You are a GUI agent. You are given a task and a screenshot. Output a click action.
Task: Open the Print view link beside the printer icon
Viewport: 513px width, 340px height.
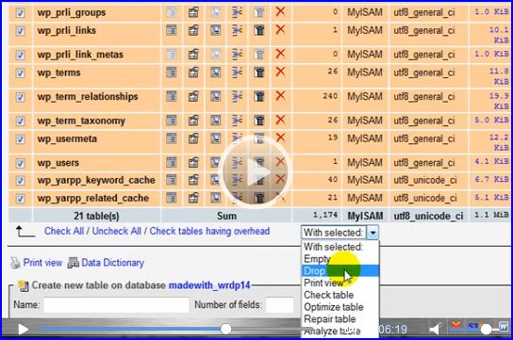pyautogui.click(x=42, y=263)
